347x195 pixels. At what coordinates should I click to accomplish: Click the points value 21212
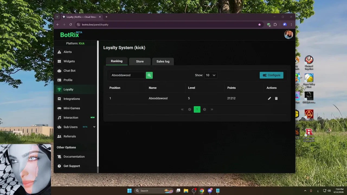231,98
